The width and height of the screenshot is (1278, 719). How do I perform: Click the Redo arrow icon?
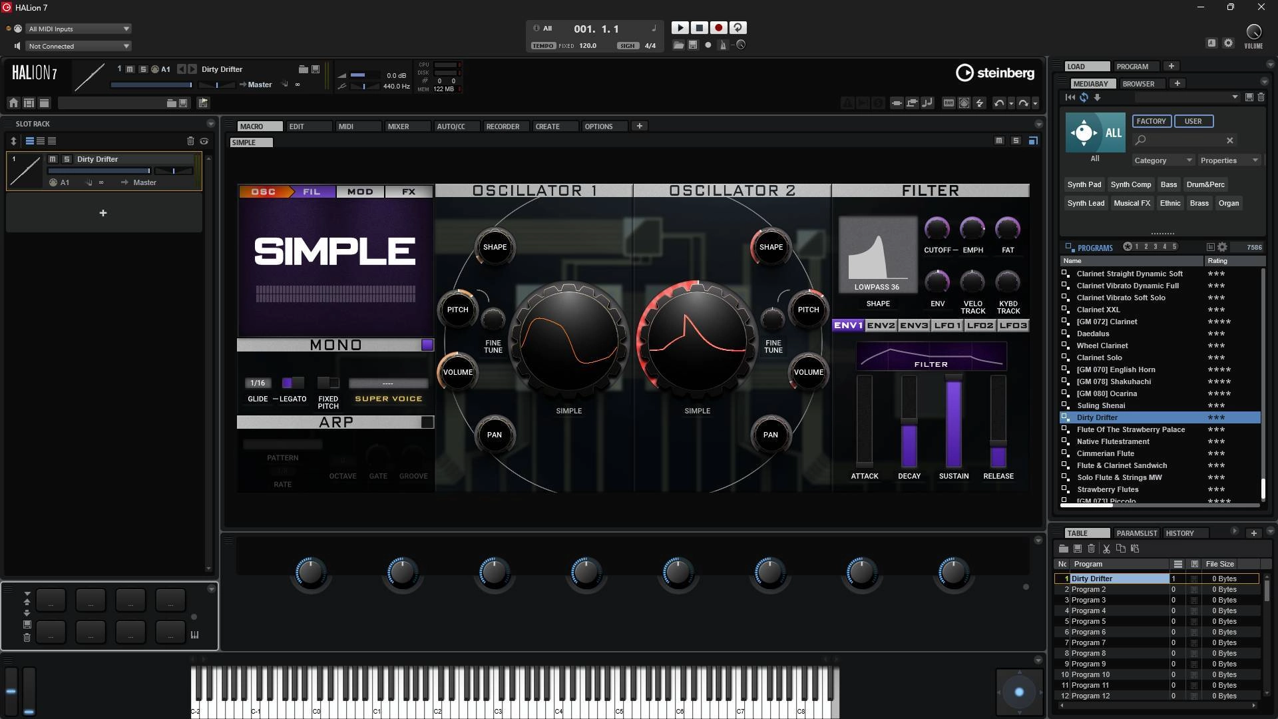1023,103
